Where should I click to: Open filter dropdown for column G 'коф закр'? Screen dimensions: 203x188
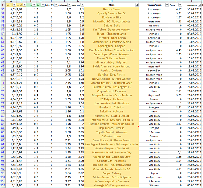[82, 5]
